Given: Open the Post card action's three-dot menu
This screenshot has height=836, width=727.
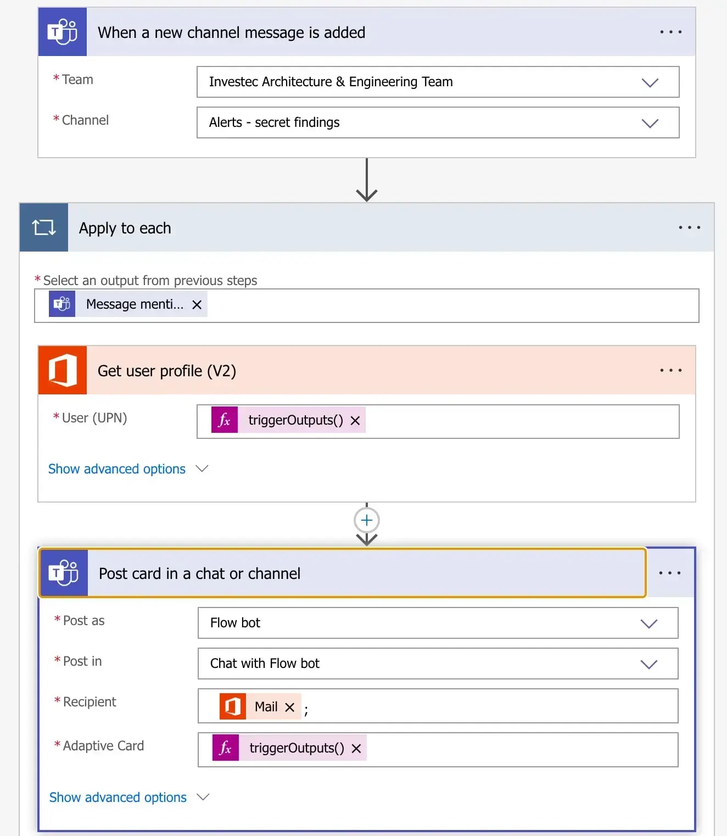Looking at the screenshot, I should [x=669, y=573].
